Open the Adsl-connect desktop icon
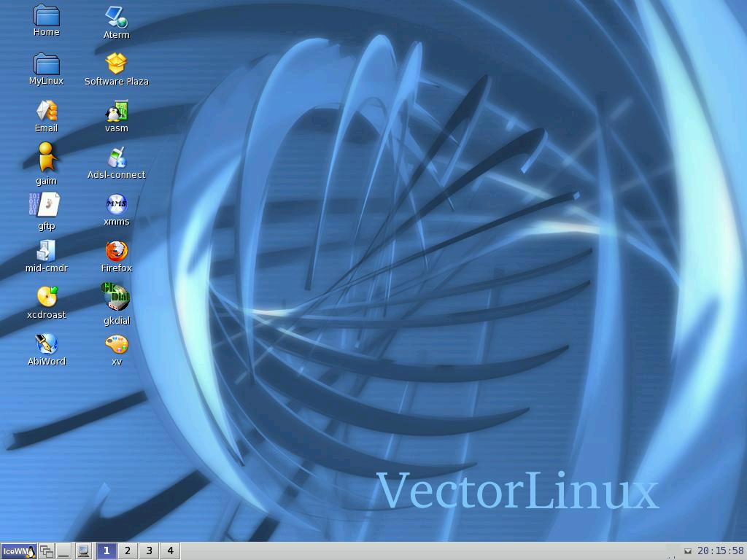This screenshot has height=560, width=747. [x=116, y=157]
